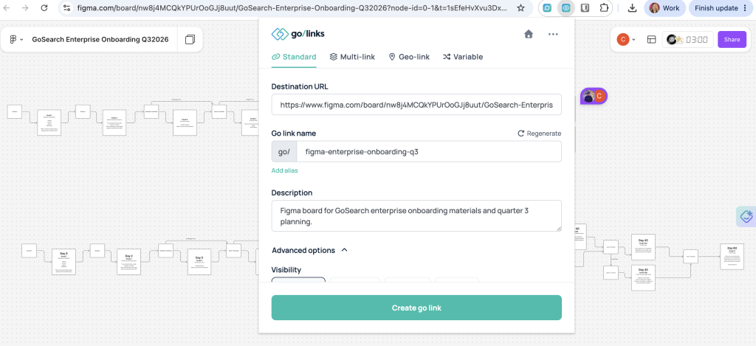This screenshot has height=346, width=756.
Task: Go back with the browser back arrow
Action: coord(7,7)
